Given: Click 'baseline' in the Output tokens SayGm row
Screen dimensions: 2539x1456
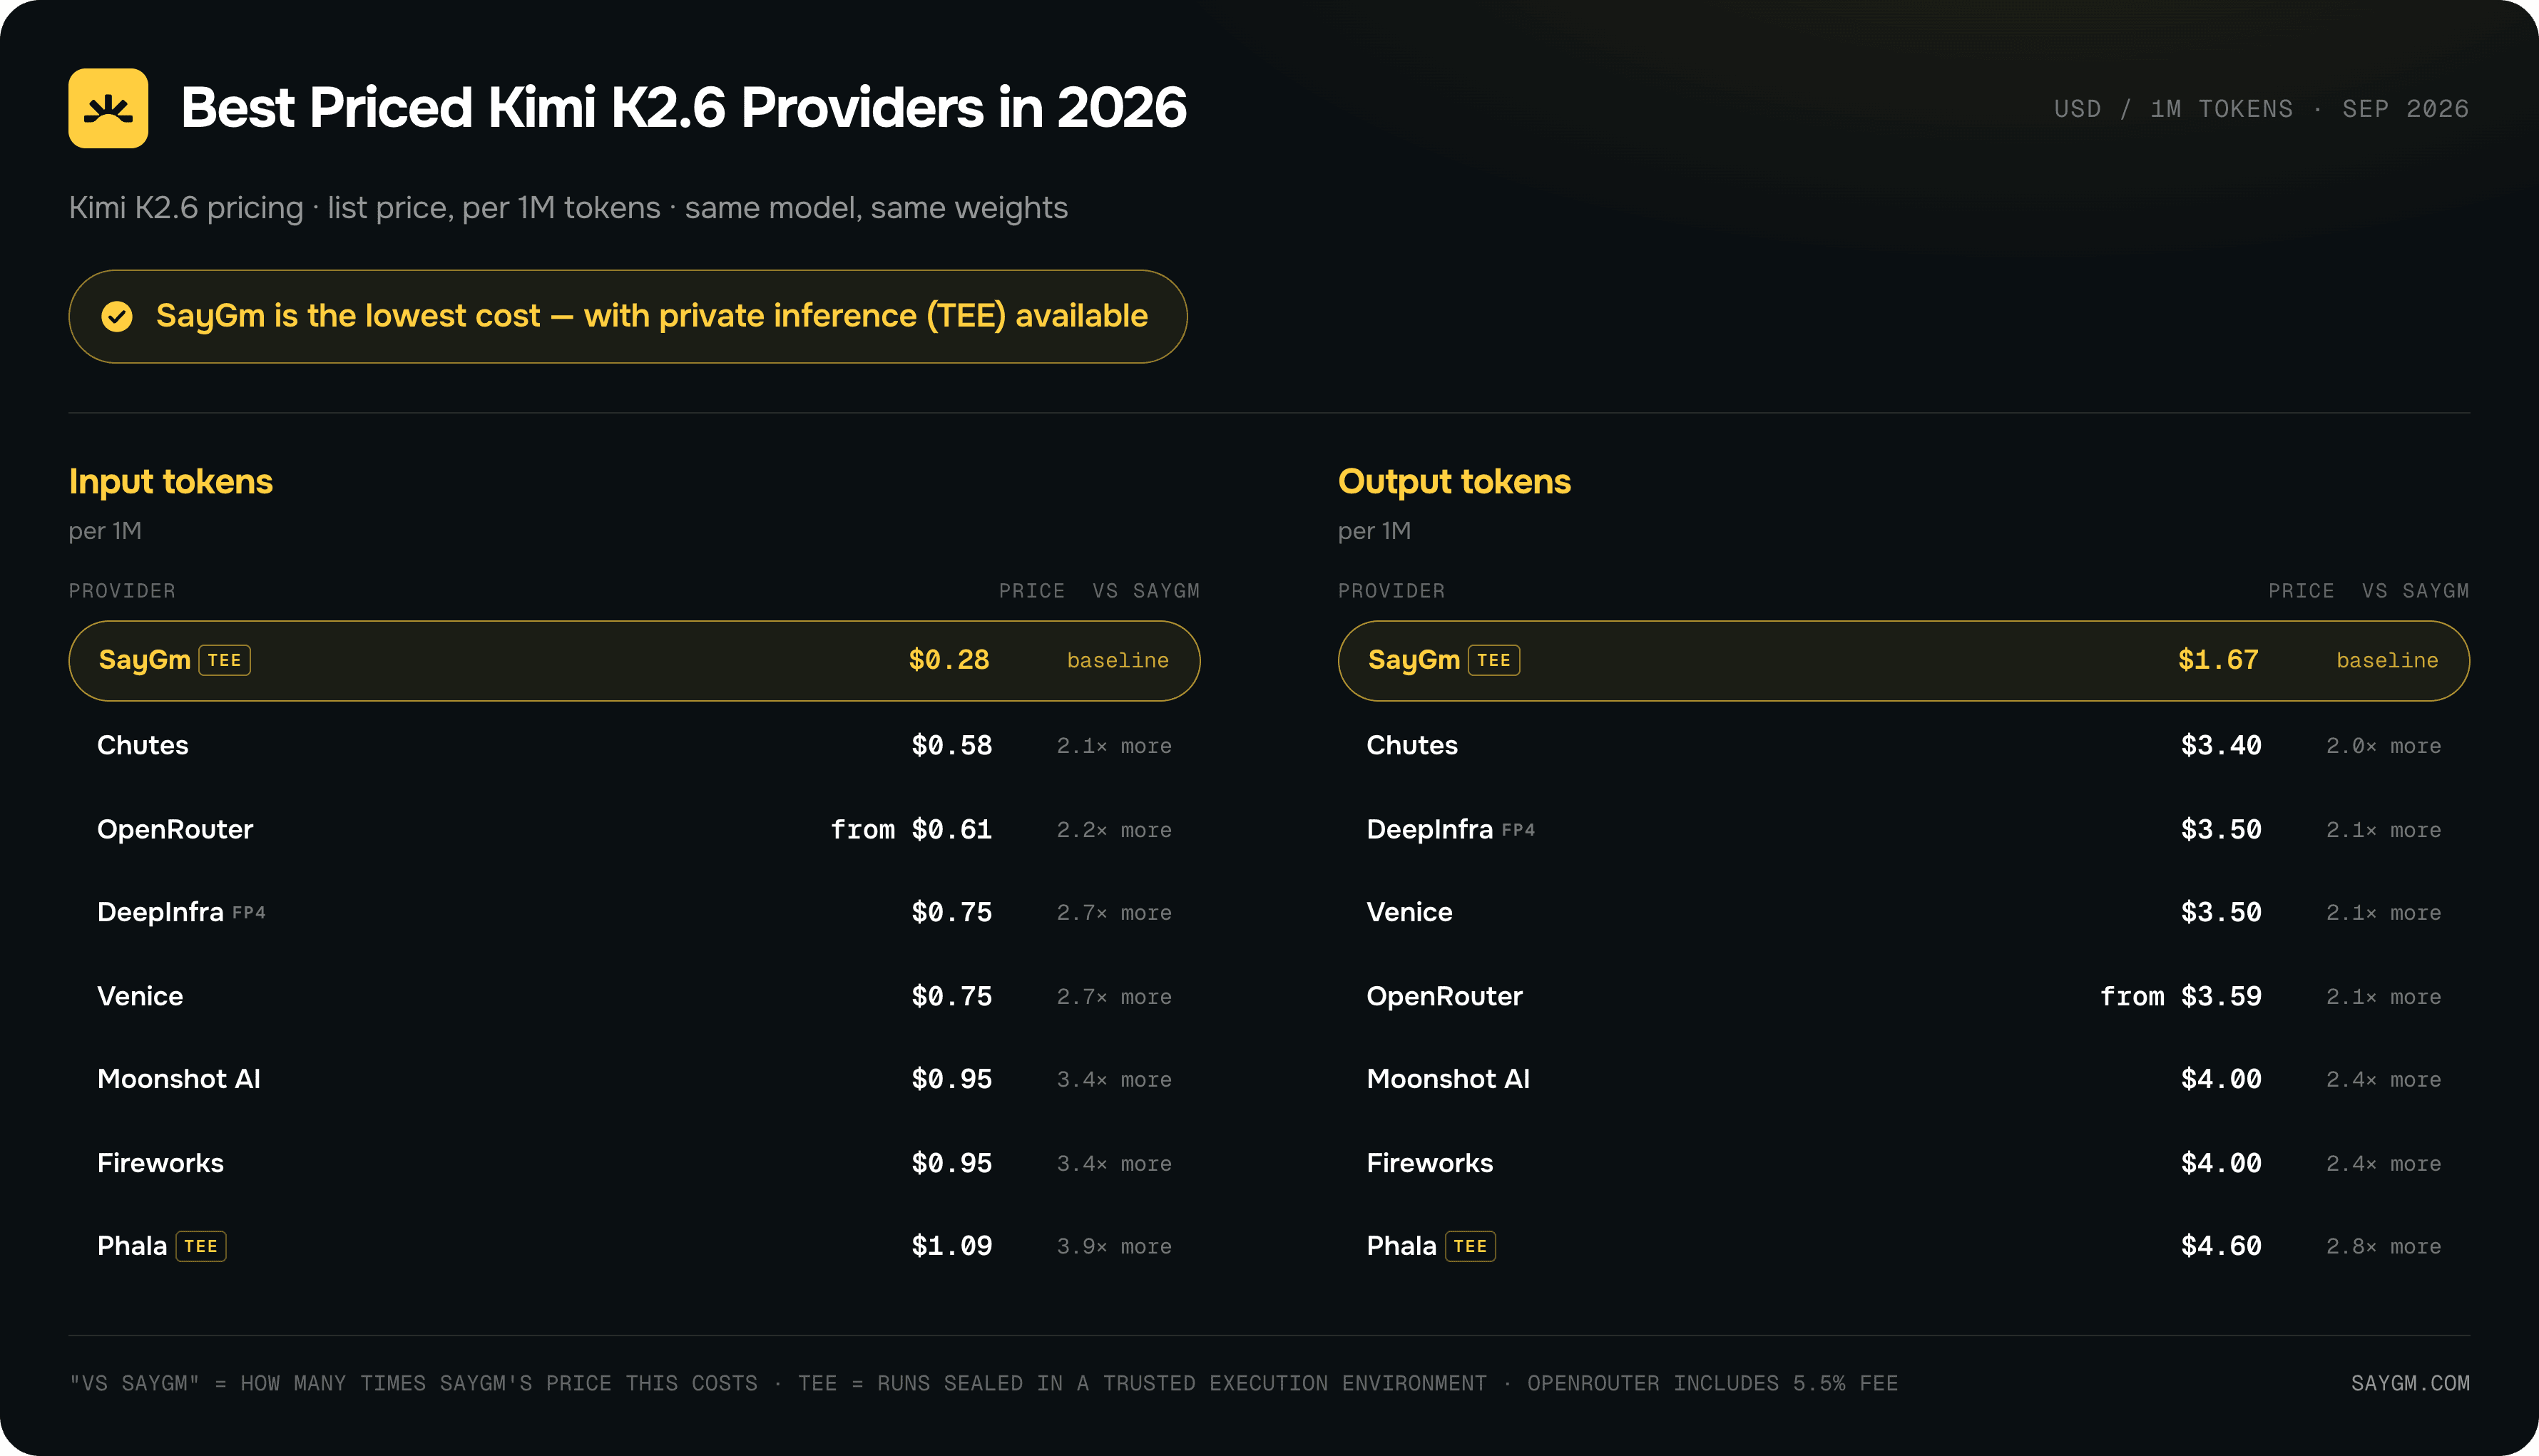Looking at the screenshot, I should [2387, 661].
